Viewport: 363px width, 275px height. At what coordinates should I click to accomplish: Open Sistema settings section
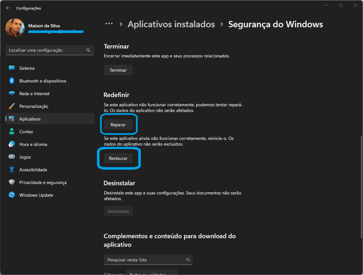50,68
